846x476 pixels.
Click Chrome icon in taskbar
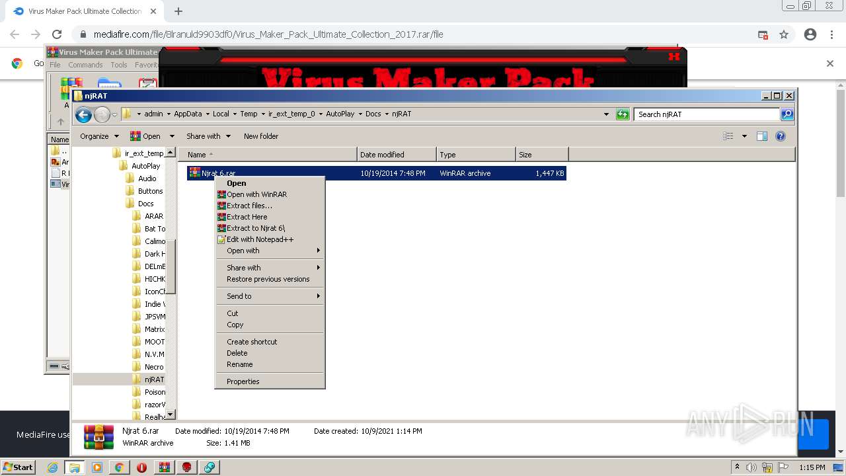coord(119,467)
